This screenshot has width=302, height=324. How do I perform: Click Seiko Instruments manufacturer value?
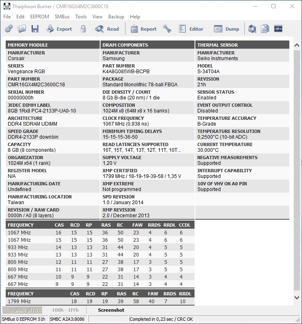(217, 59)
